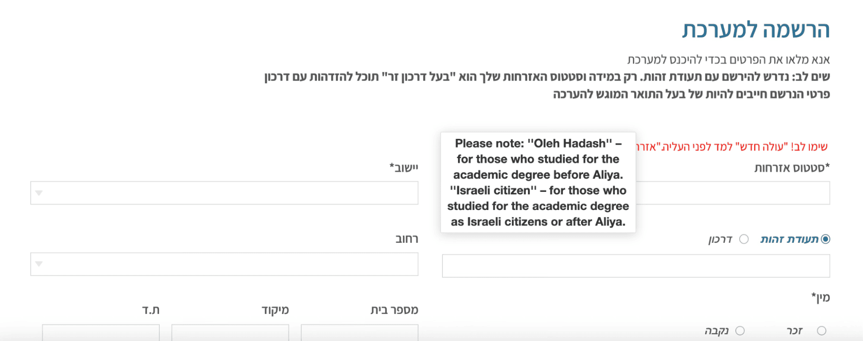Select the תעודת זהות radio button
863x341 pixels.
tap(825, 239)
